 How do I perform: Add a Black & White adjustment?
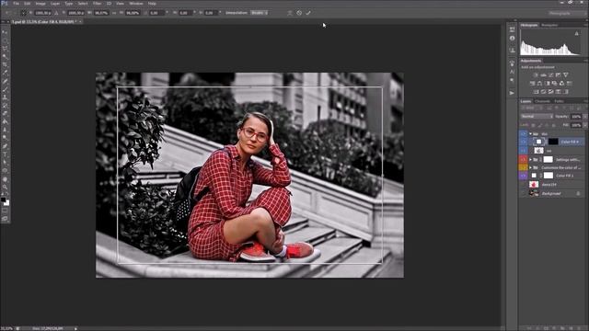(547, 84)
